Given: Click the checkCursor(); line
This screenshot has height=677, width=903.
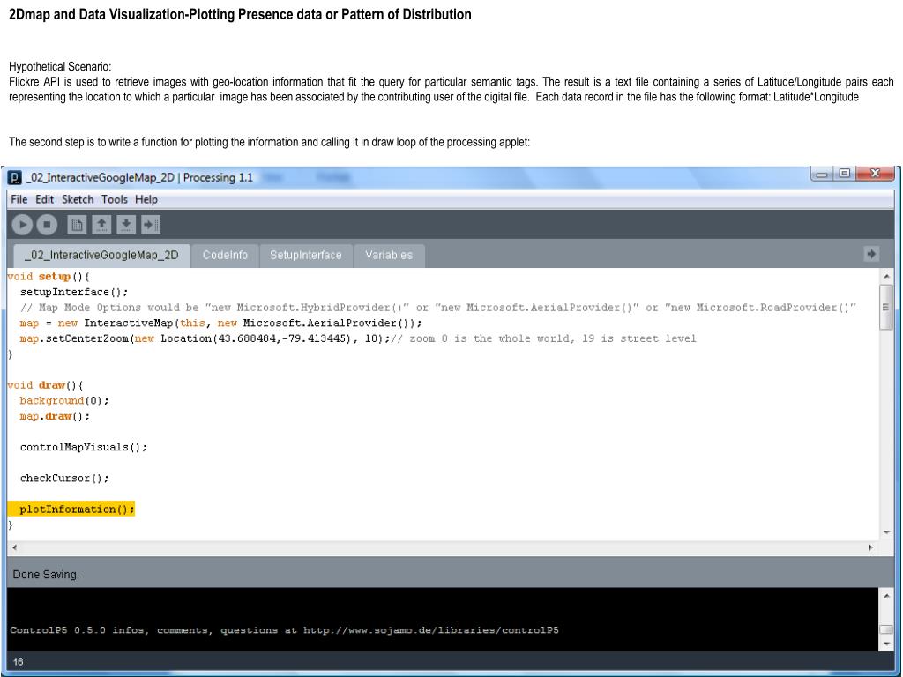Looking at the screenshot, I should 63,479.
